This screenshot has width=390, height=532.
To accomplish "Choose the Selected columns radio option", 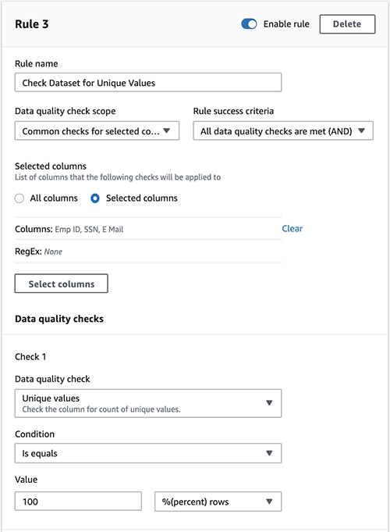I will [95, 198].
